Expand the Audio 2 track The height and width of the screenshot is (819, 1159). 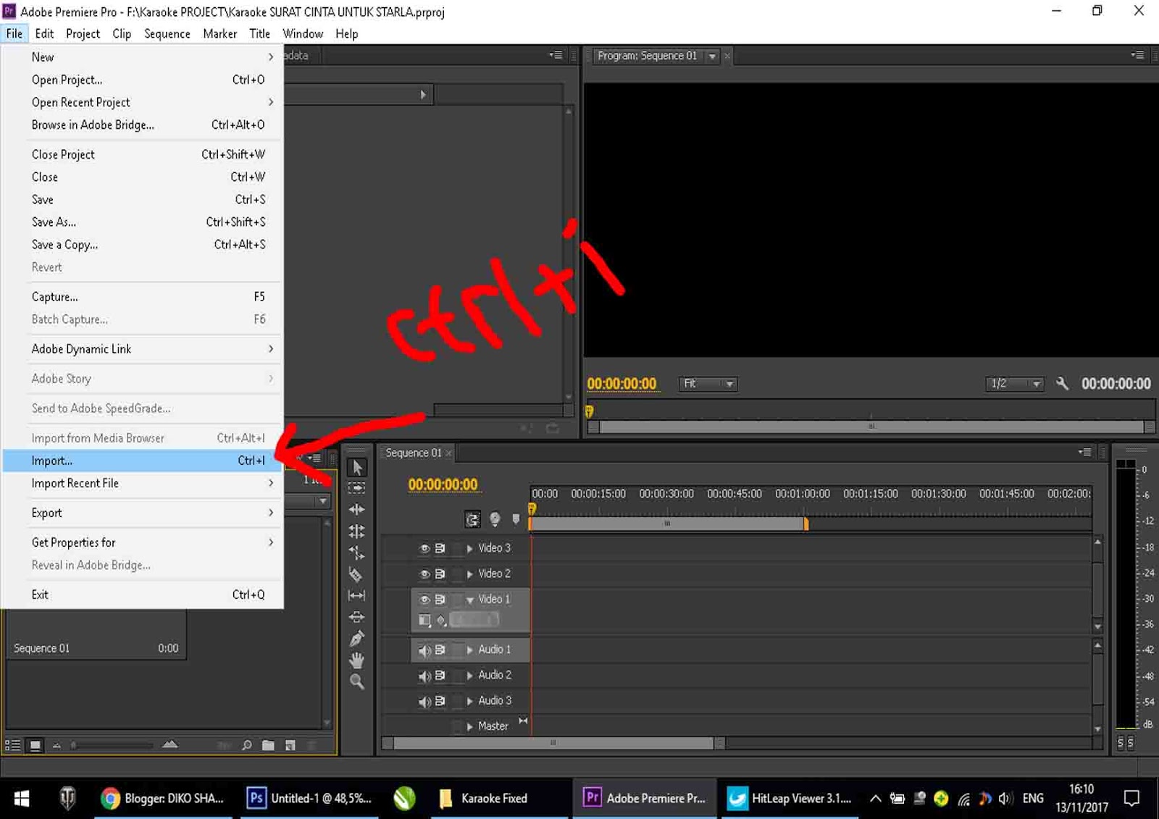click(x=469, y=676)
